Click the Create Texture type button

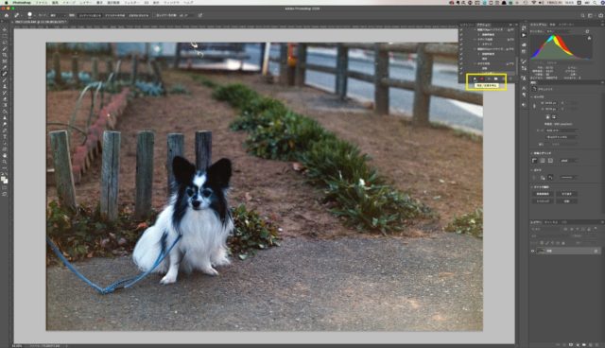click(115, 15)
